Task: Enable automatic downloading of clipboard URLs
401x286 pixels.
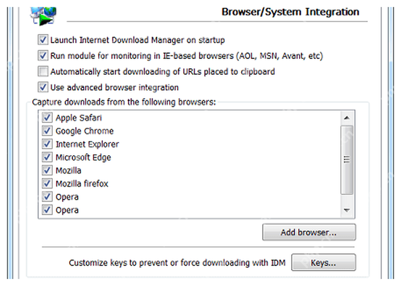Action: 43,71
